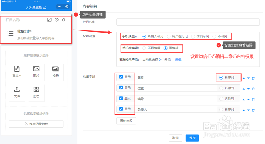Click the 栏目名称 input field on right
Screen dimensions: 265x144
click(x=188, y=22)
